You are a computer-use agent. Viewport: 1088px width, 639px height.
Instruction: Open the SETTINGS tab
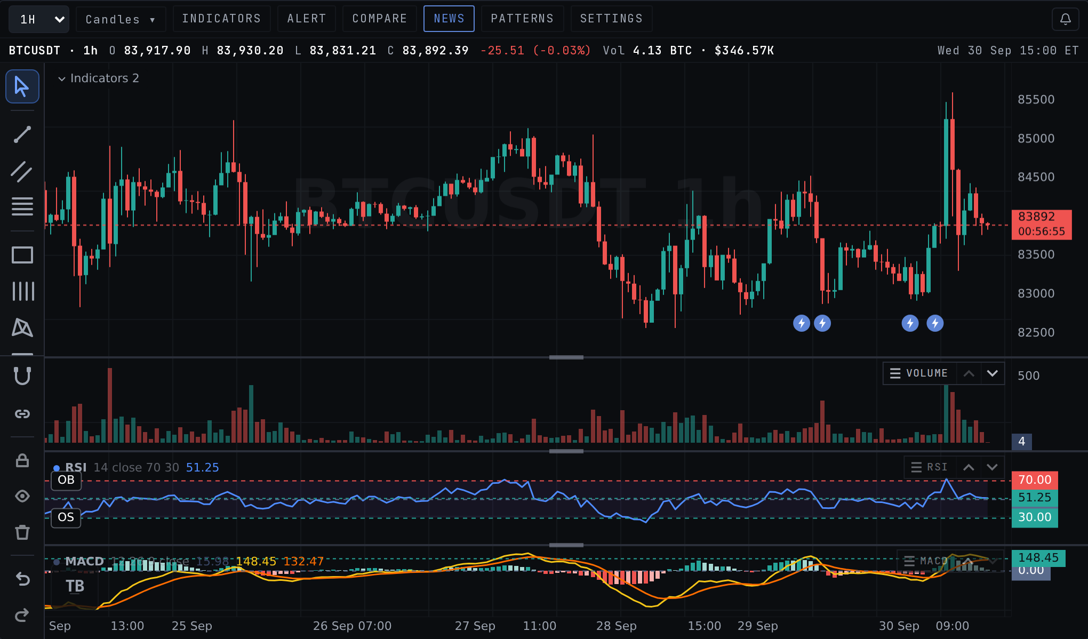[x=611, y=19]
